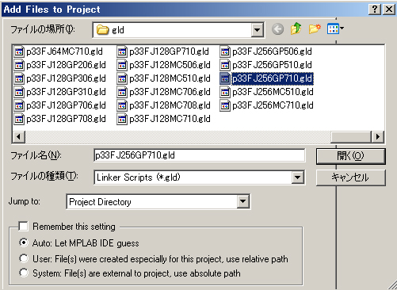Click the p33FJ64MC710.gld file icon
The image size is (397, 290).
point(19,52)
